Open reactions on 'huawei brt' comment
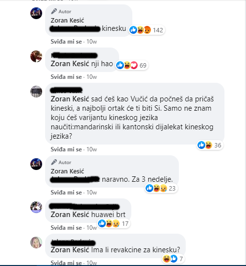Viewport: 246px width, 266px height. pyautogui.click(x=114, y=223)
